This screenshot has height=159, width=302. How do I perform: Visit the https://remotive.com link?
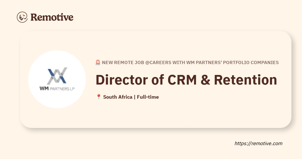tap(258, 143)
